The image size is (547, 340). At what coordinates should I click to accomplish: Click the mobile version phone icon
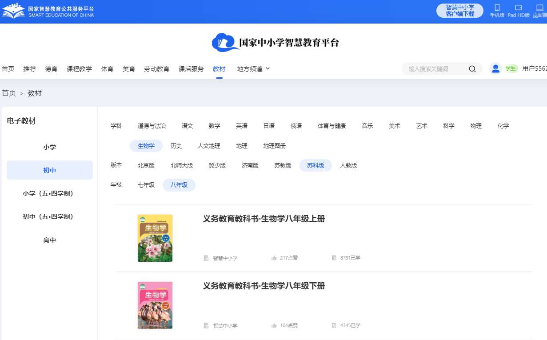pyautogui.click(x=497, y=8)
